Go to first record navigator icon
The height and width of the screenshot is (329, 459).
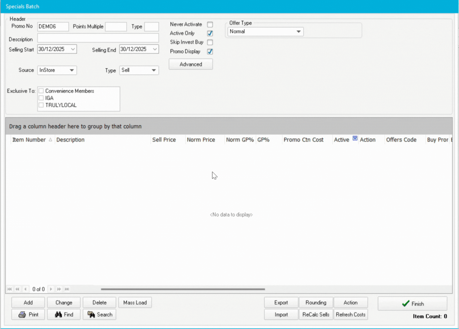(x=10, y=289)
